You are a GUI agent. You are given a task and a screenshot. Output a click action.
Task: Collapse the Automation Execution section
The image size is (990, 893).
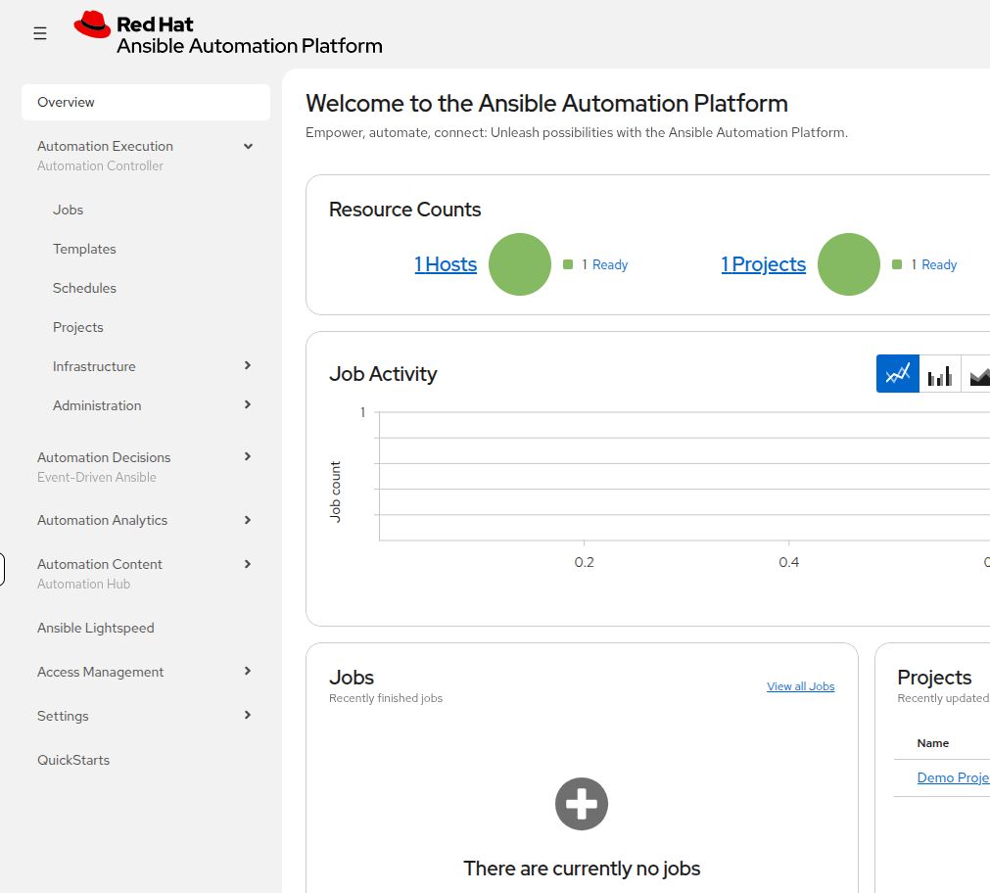click(248, 147)
